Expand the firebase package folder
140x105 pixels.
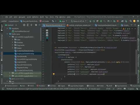tap(13, 42)
